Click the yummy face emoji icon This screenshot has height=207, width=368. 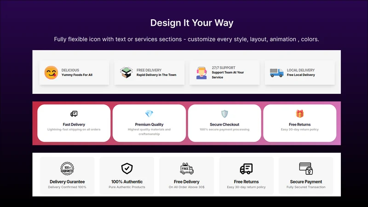[51, 73]
